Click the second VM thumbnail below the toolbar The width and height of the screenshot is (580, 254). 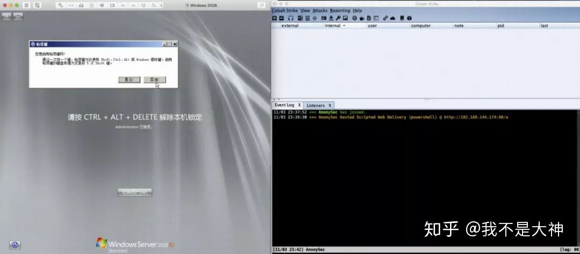(18, 17)
